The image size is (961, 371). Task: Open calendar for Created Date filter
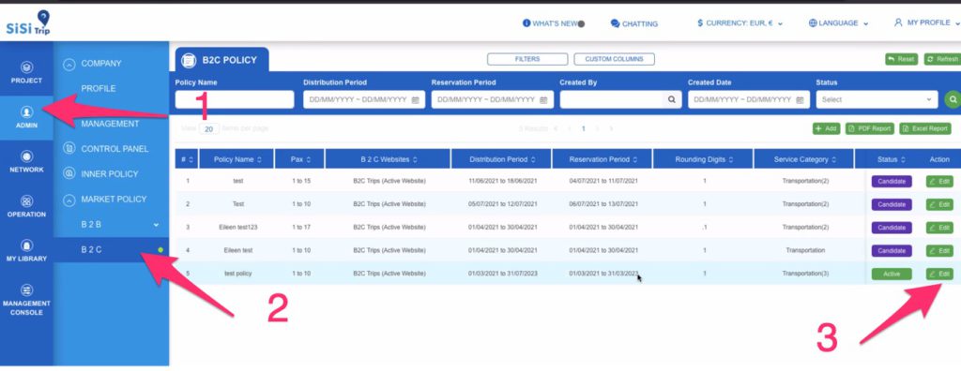click(800, 100)
